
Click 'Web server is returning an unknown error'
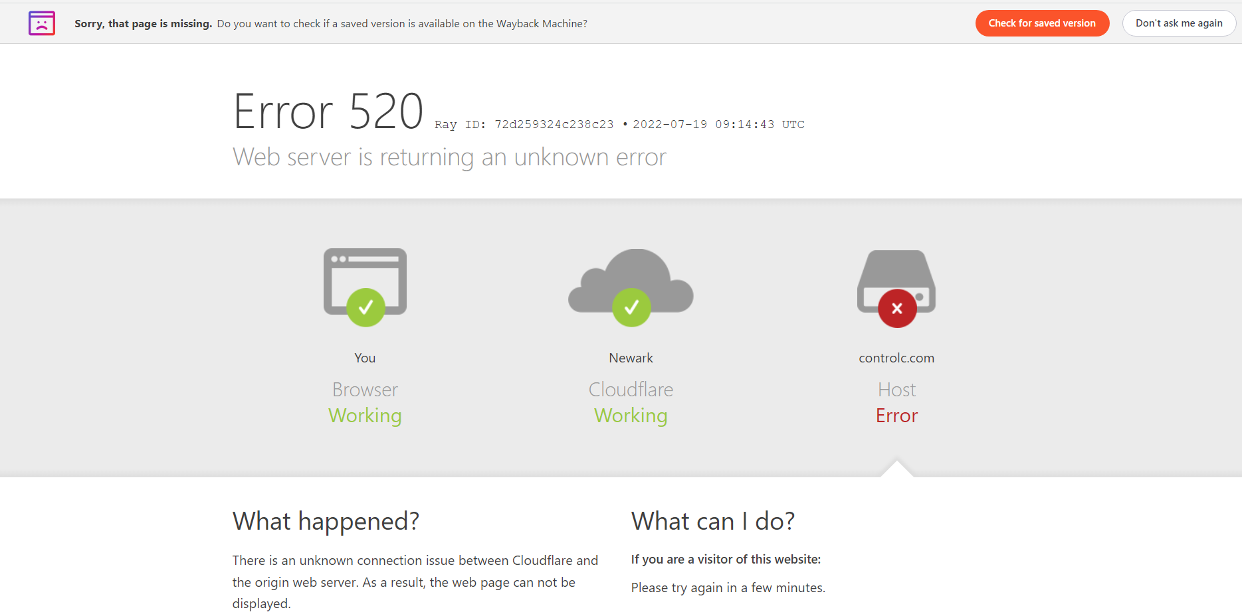(449, 157)
